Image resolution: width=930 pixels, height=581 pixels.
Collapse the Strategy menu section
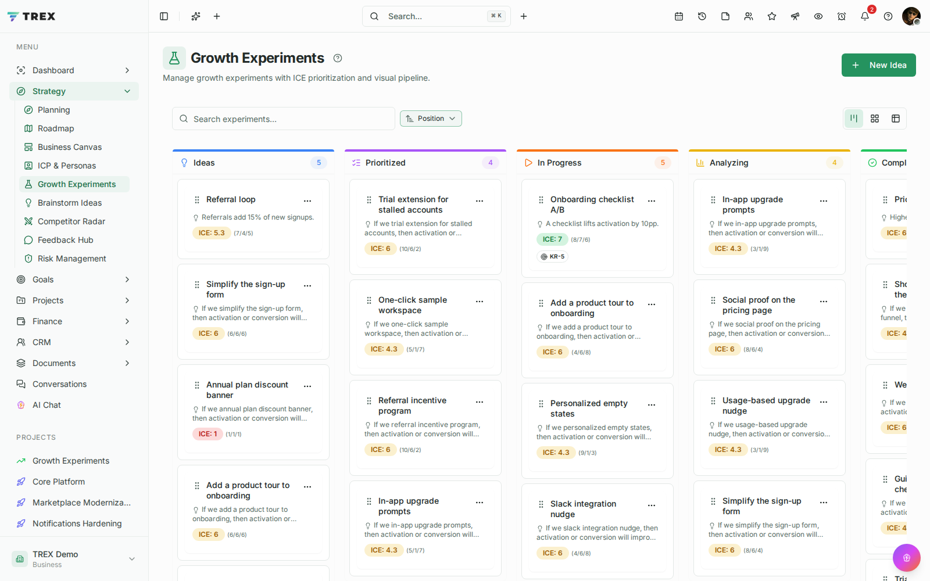pyautogui.click(x=74, y=91)
